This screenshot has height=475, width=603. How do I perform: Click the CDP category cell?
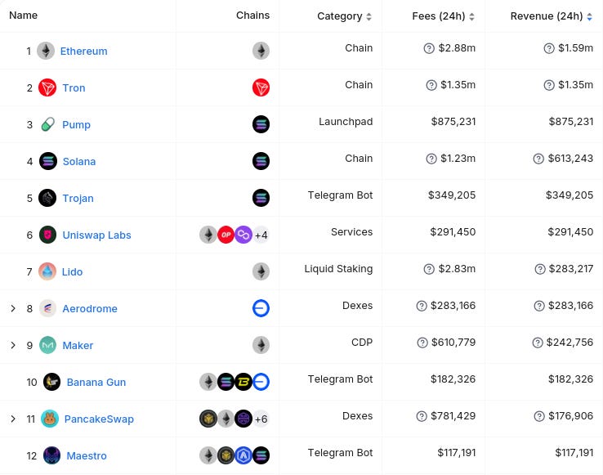pos(362,343)
